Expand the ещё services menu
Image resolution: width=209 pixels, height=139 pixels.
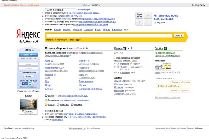(x=126, y=30)
